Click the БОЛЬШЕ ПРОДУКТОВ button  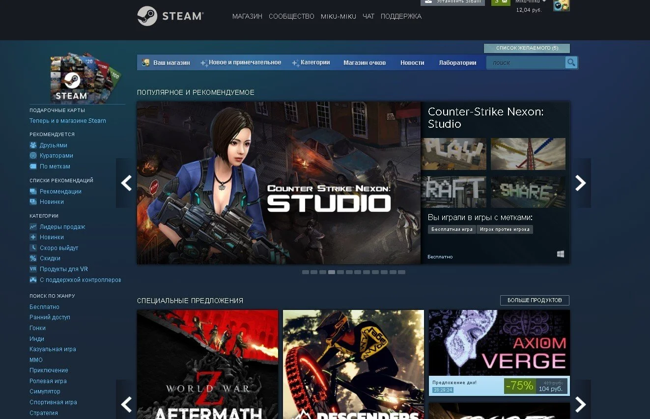[x=535, y=300]
